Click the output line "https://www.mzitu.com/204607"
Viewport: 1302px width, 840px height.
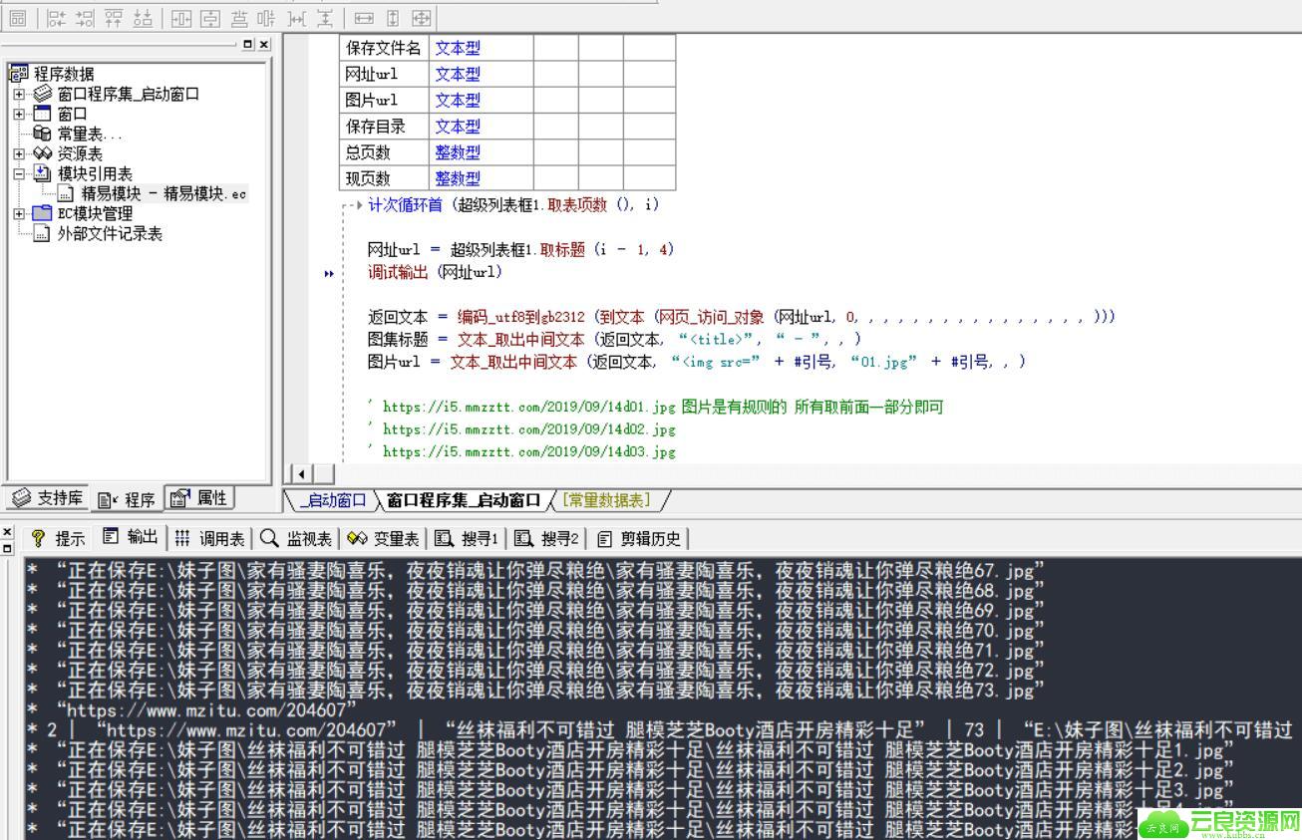point(207,710)
